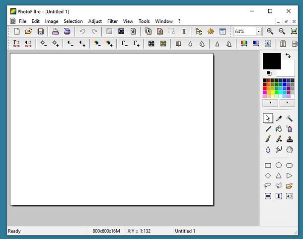Click the 64% zoom input field
The height and width of the screenshot is (239, 303).
[245, 31]
